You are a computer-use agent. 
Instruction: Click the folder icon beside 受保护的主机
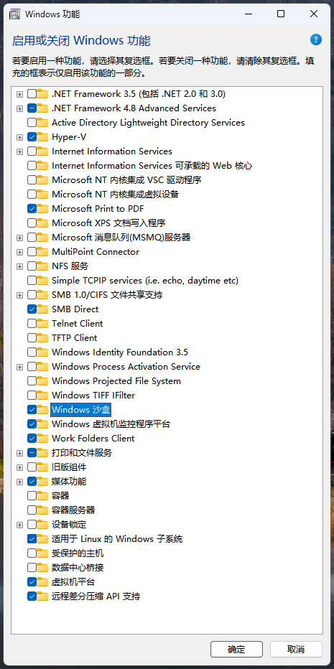[42, 553]
